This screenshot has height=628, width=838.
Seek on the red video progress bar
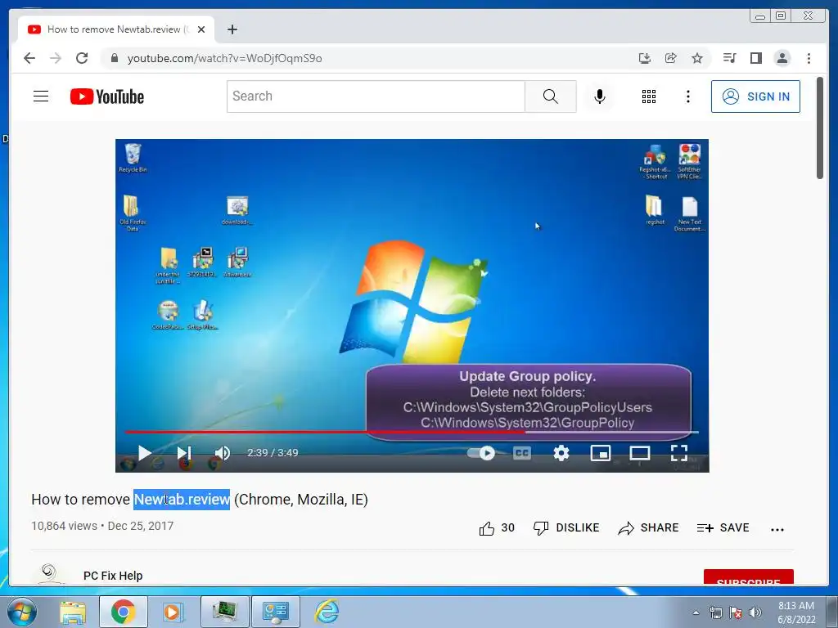point(412,432)
